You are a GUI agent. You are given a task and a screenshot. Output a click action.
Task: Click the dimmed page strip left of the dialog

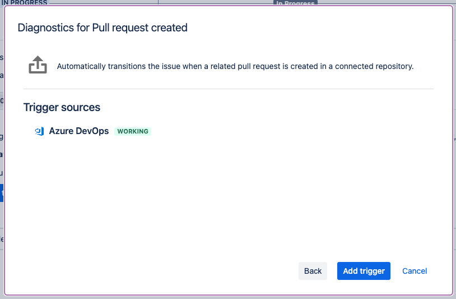[2, 112]
